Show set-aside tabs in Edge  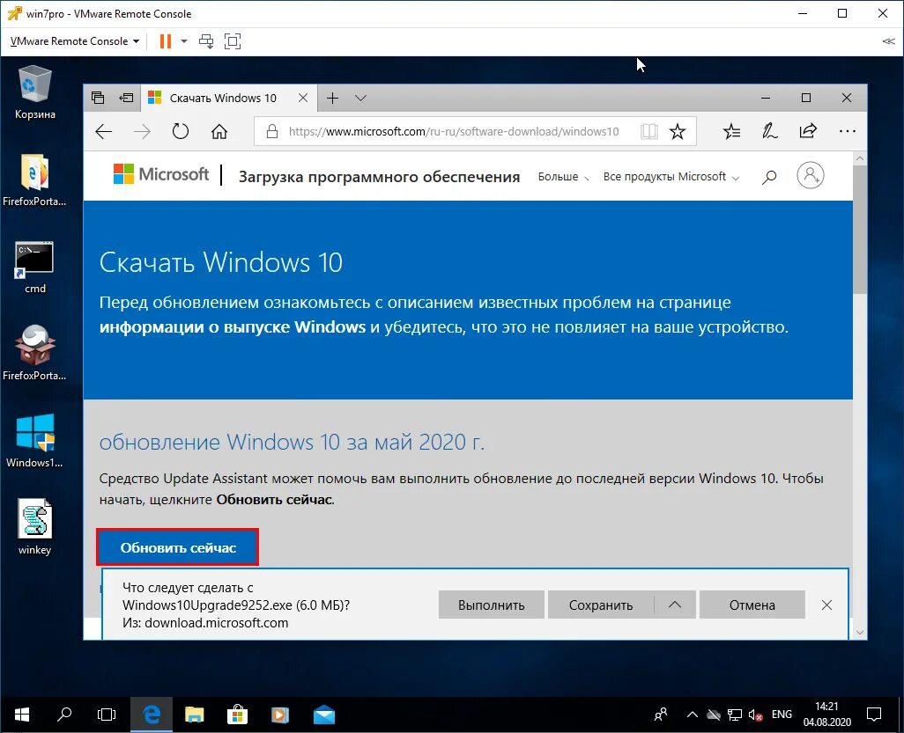click(x=98, y=98)
